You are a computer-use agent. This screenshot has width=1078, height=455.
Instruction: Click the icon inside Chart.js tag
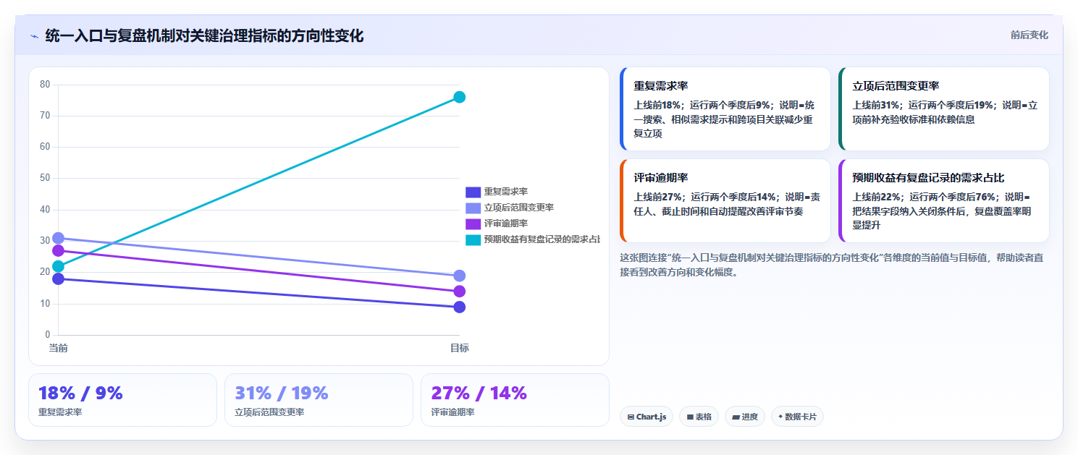631,417
